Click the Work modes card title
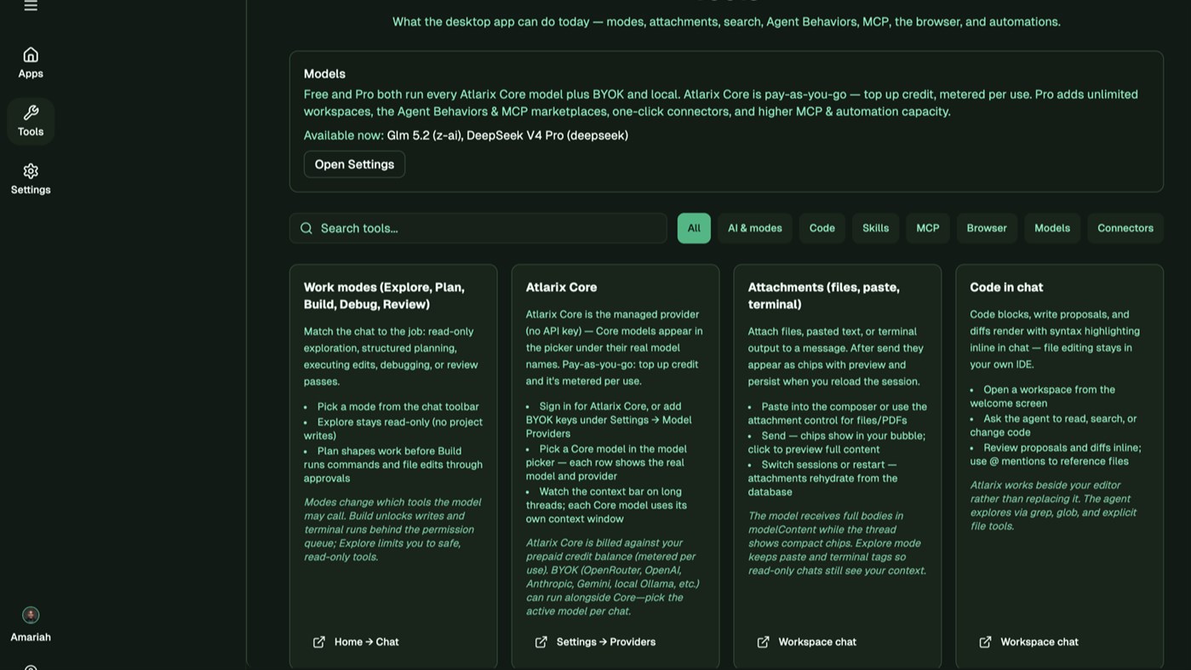This screenshot has height=670, width=1191. click(x=384, y=295)
